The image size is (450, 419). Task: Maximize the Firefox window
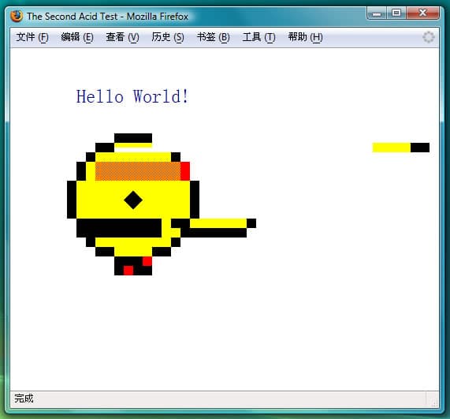[x=396, y=13]
